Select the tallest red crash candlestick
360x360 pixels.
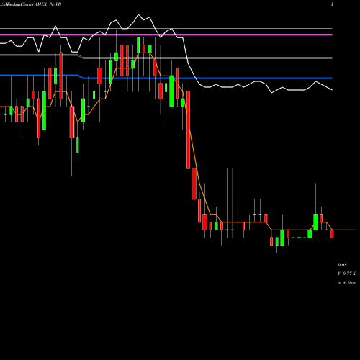click(188, 130)
